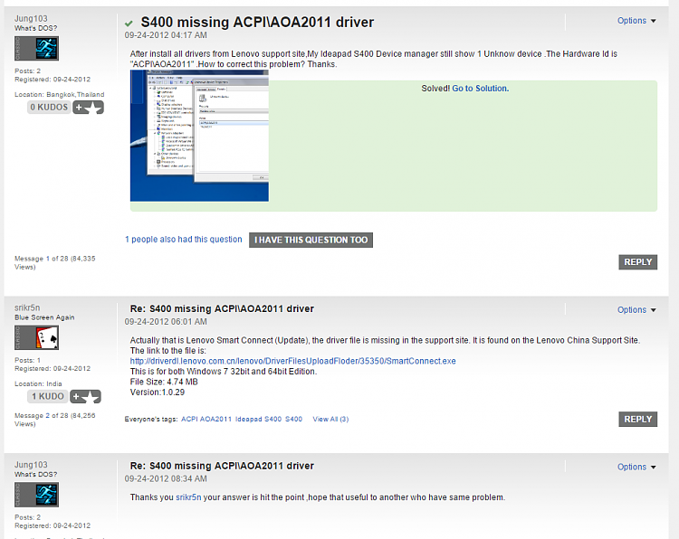Click the Ideapad S400 tag
Screen dimensions: 679x539
coord(259,419)
